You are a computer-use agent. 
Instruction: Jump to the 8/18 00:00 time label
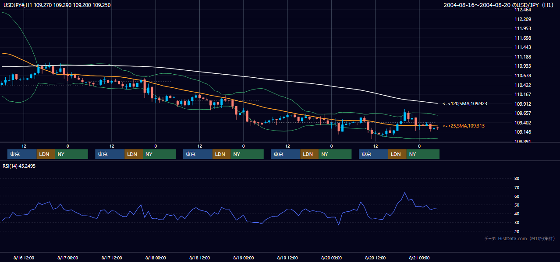tap(156, 258)
